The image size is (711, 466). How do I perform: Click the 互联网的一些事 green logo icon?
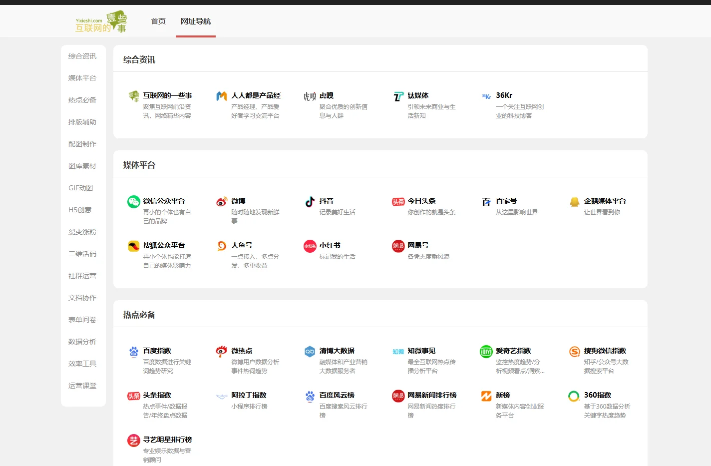pyautogui.click(x=133, y=96)
